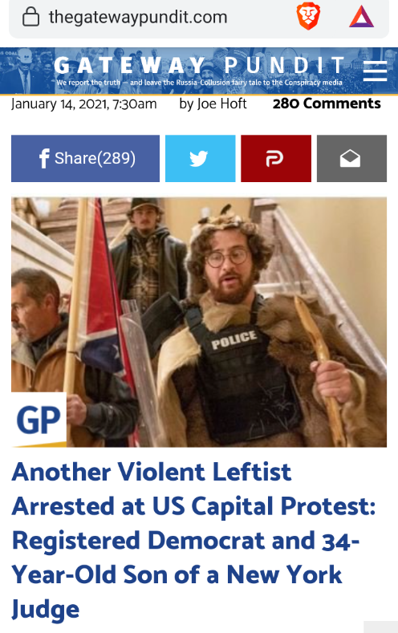View site security via the padlock icon
Image resolution: width=398 pixels, height=633 pixels.
click(x=30, y=17)
